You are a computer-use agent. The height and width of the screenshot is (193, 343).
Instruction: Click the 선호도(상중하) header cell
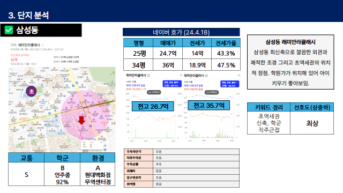click(312, 107)
